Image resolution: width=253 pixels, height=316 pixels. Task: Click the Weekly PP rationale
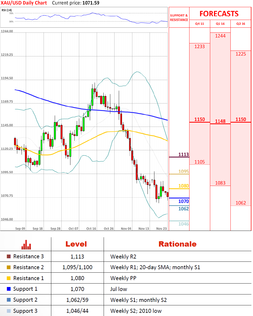point(123,278)
